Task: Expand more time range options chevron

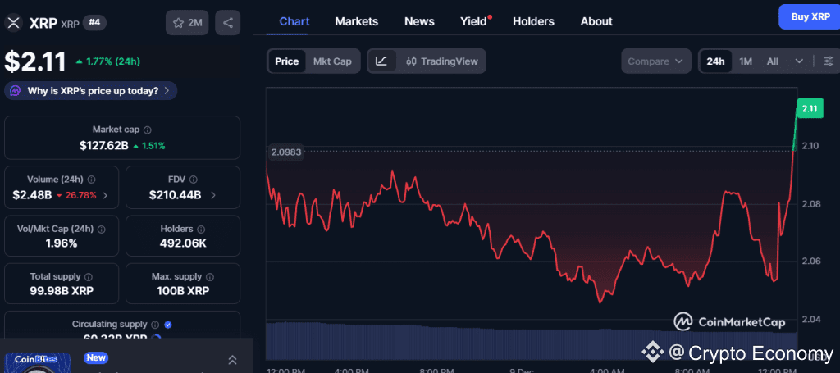Action: pyautogui.click(x=799, y=61)
